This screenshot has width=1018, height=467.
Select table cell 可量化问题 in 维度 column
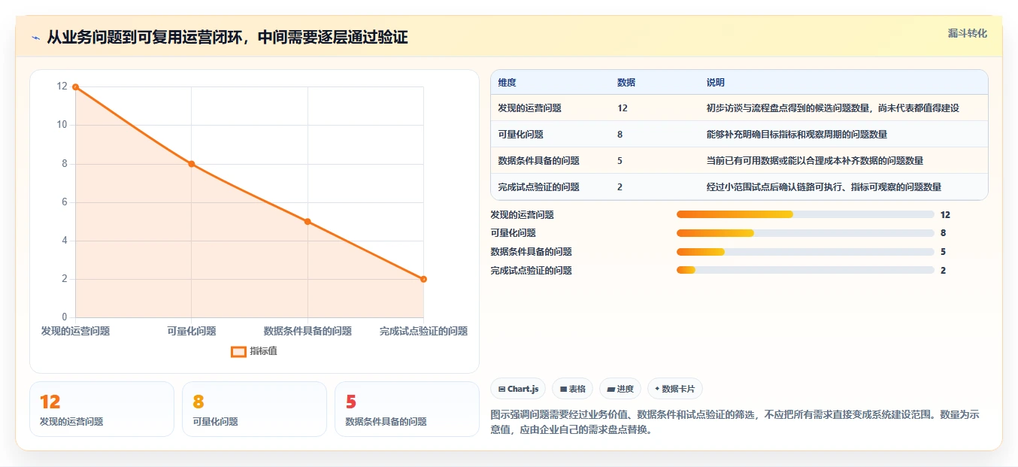(x=520, y=135)
